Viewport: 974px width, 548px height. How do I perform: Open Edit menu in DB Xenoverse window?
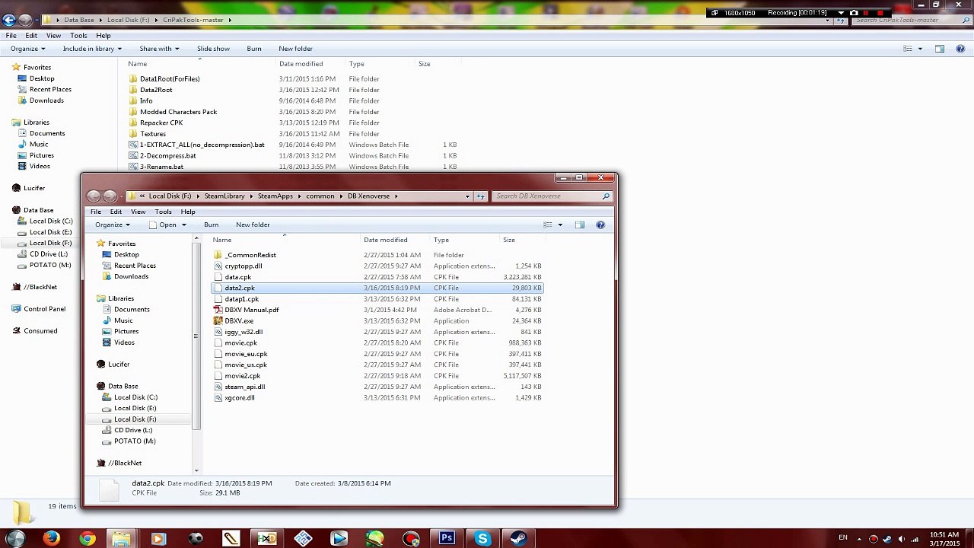[x=116, y=212]
